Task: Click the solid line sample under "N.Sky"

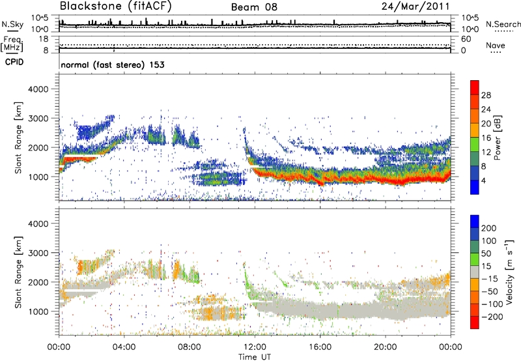Action: [12, 31]
